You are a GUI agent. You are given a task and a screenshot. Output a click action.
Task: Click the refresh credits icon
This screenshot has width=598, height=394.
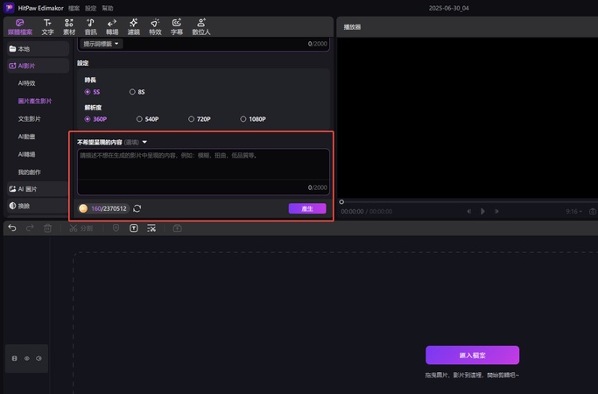tap(137, 208)
